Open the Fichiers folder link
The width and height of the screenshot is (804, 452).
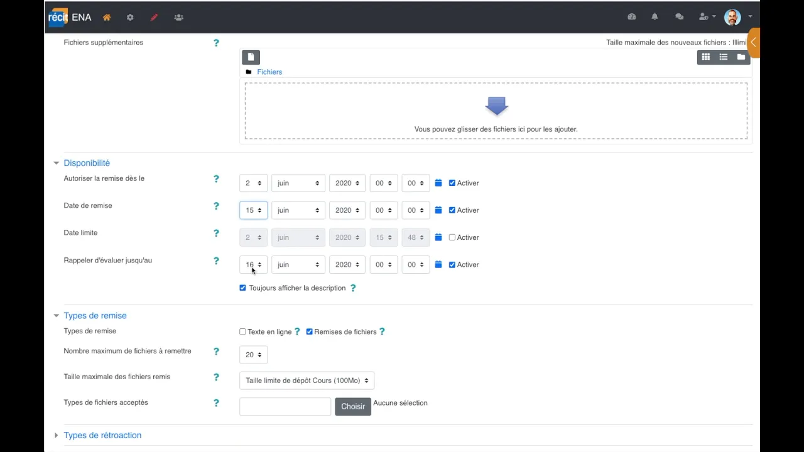point(269,72)
